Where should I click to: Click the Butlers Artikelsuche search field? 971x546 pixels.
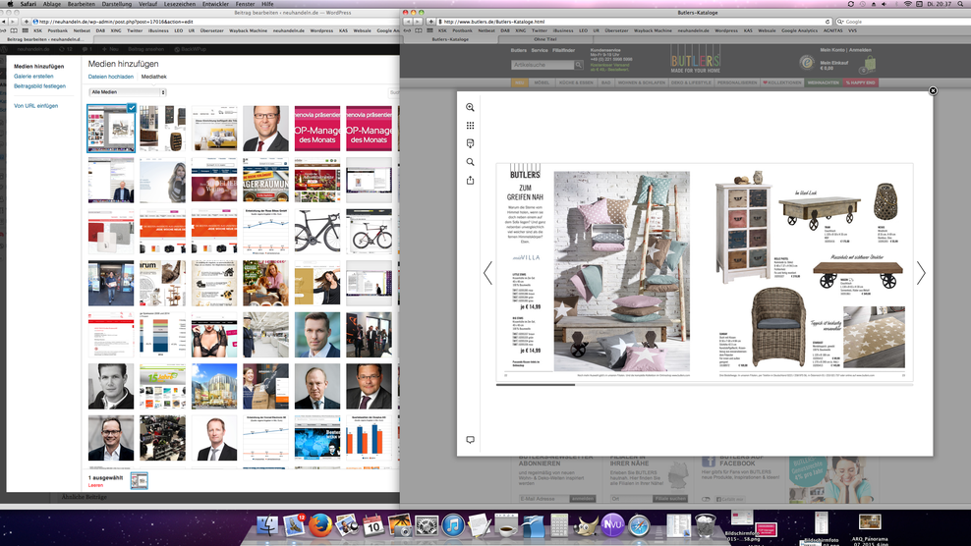click(543, 65)
